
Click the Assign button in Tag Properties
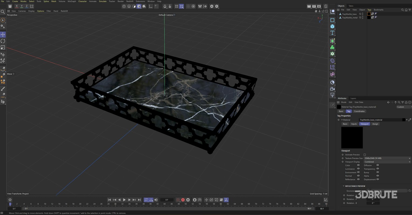[x=375, y=124]
